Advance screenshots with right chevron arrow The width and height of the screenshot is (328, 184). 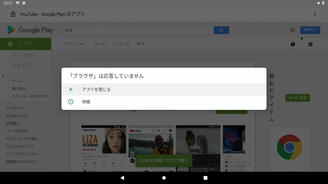(250, 165)
